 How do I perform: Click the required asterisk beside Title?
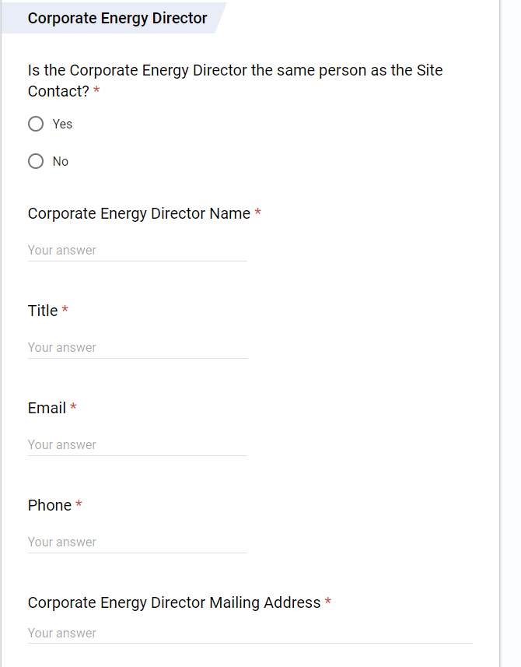(65, 311)
